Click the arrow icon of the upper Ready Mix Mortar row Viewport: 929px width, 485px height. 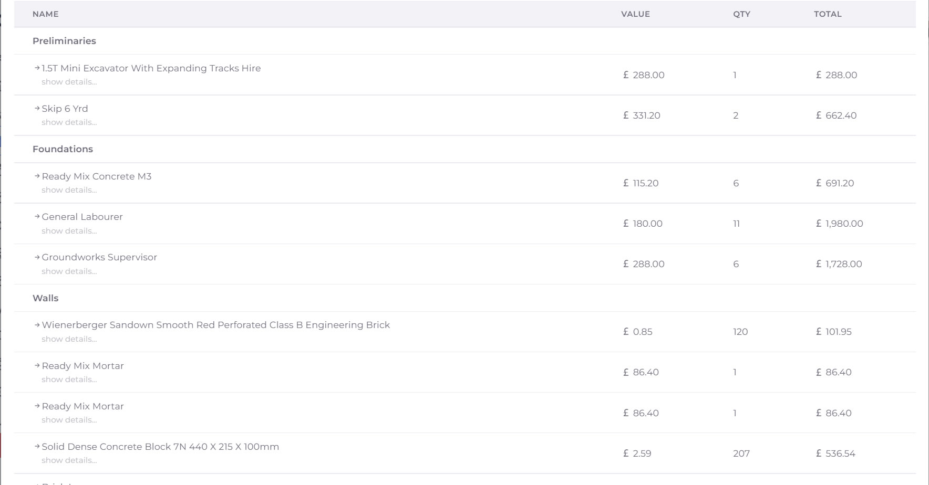pos(37,366)
